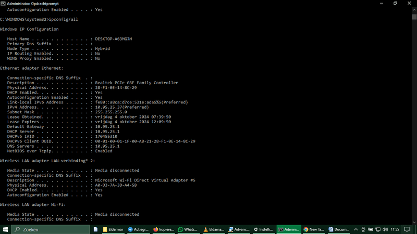Screen dimensions: 417x234
Task: Click Microsoft Wi-Fi Direct Virtual Adapter #5
Action: pos(145,180)
